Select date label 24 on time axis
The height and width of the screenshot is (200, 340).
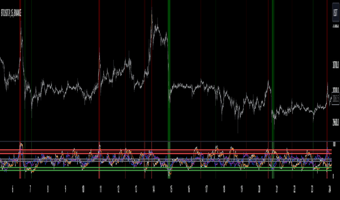(x=329, y=189)
